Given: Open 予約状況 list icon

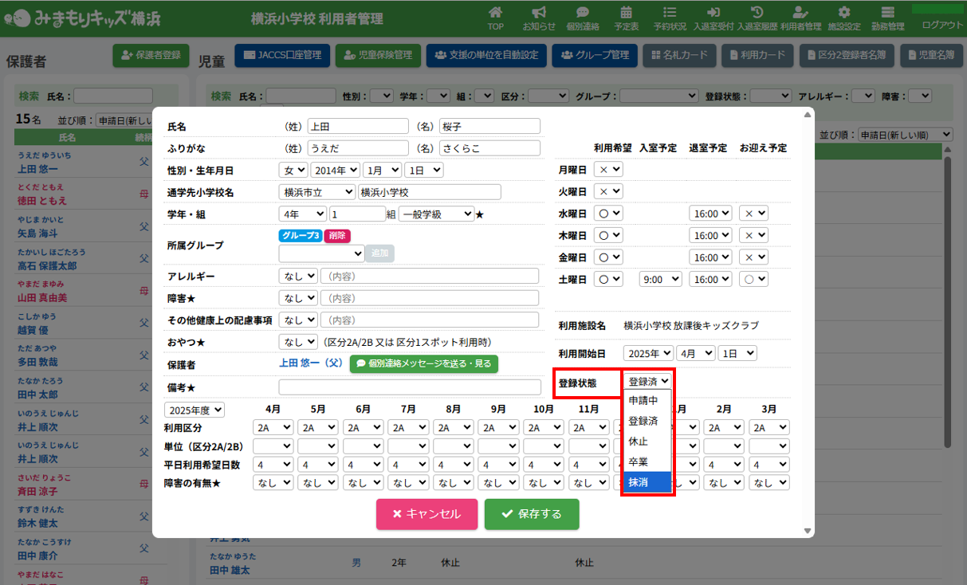Looking at the screenshot, I should (670, 18).
